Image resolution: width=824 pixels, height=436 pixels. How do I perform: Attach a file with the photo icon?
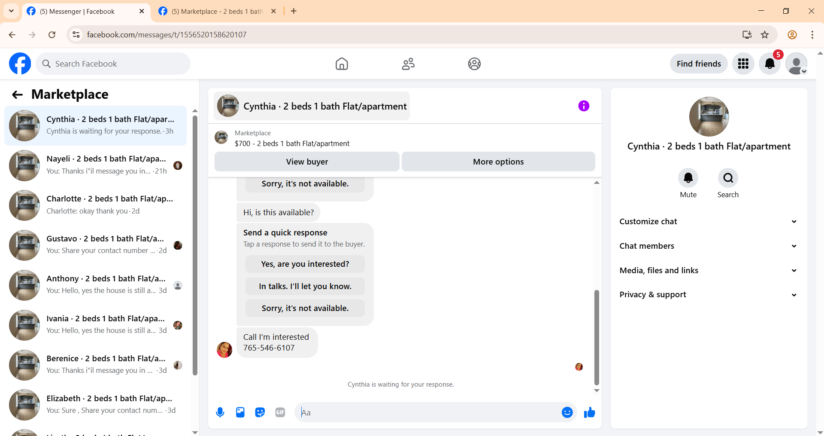tap(240, 412)
